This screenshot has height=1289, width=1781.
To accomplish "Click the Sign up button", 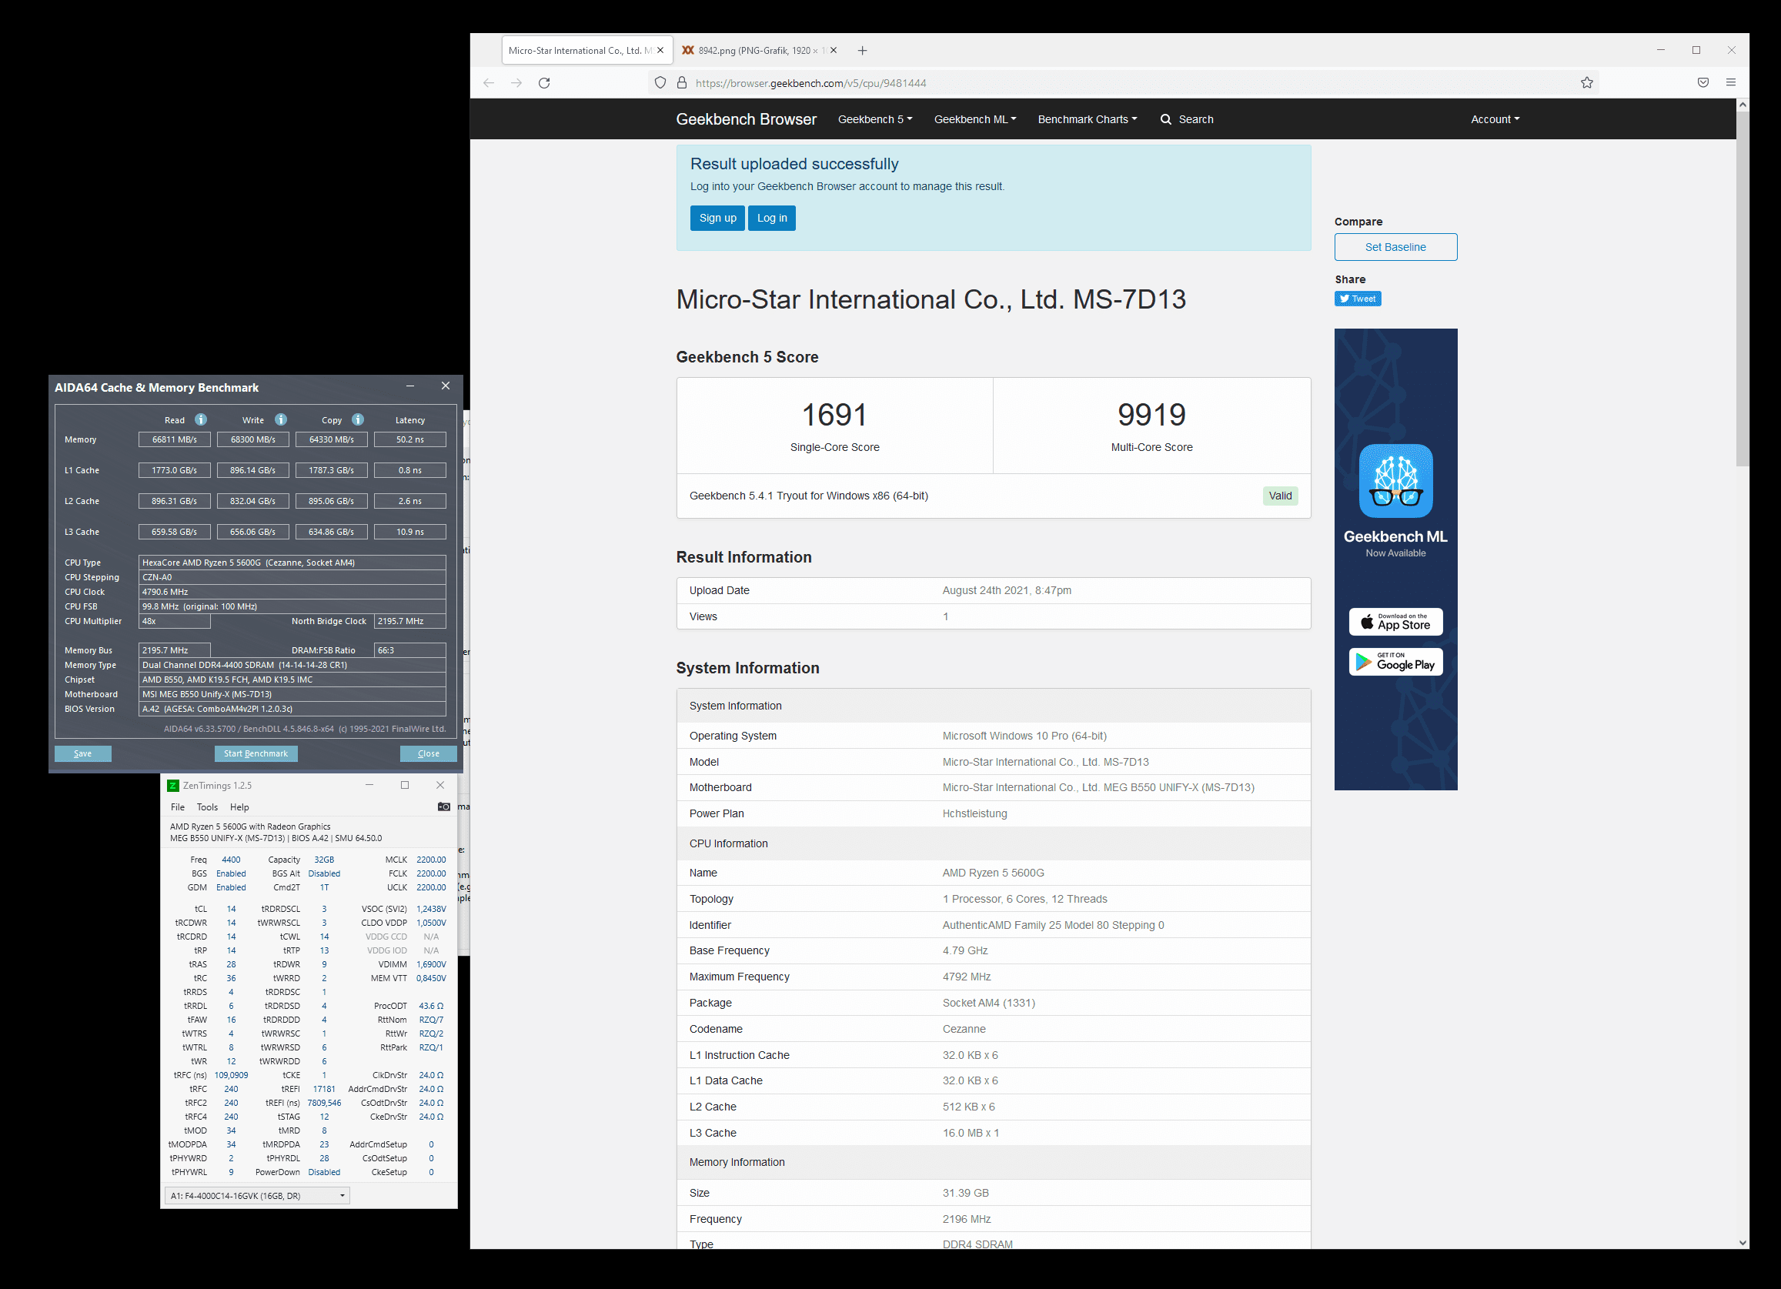I will pos(718,219).
